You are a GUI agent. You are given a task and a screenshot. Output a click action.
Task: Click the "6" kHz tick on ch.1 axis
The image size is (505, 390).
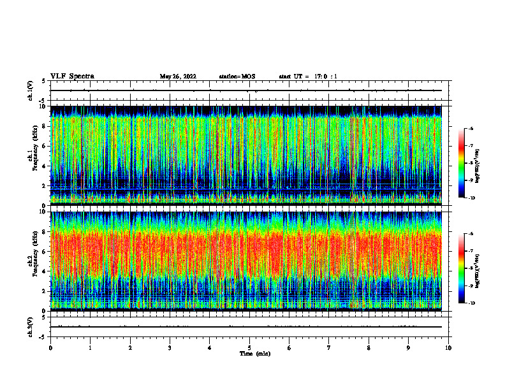tap(43, 146)
